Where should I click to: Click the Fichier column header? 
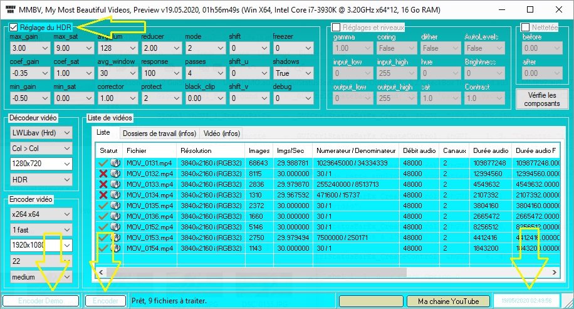[137, 151]
